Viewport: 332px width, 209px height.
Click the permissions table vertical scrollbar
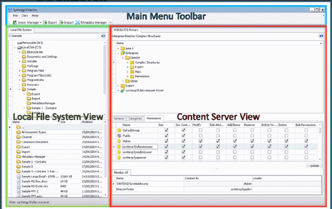(x=320, y=130)
